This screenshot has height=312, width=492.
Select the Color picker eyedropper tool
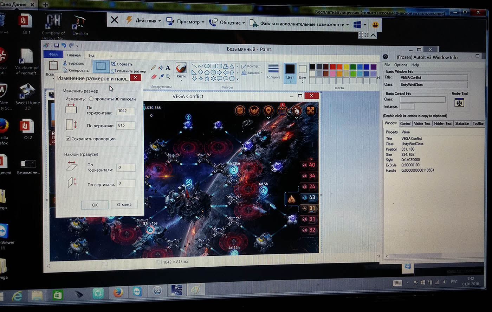[x=161, y=77]
